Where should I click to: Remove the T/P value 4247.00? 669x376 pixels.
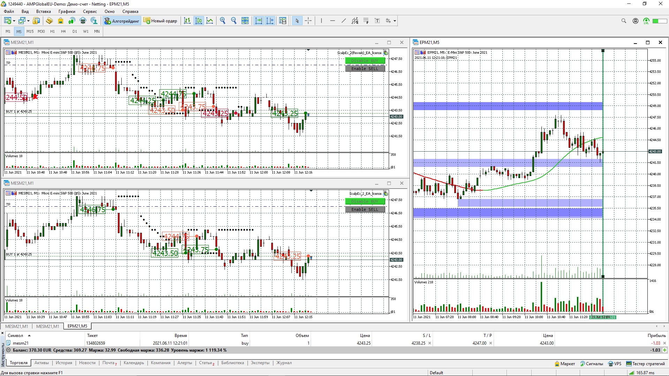491,343
